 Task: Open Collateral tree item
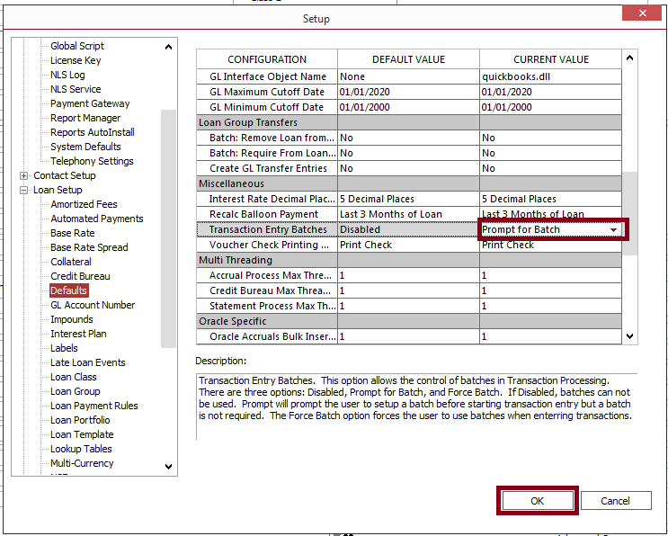[71, 262]
